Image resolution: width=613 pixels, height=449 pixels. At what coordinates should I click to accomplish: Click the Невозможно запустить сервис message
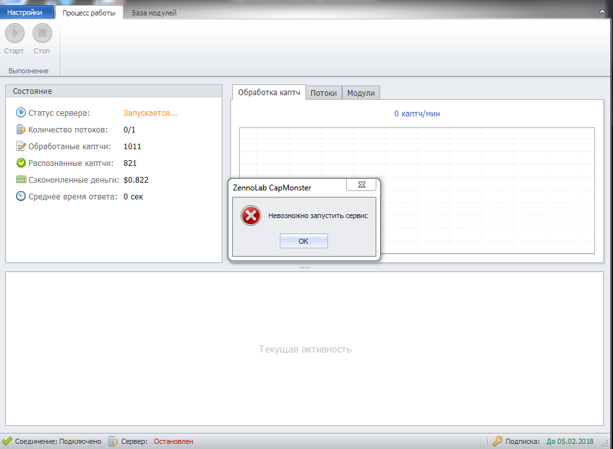click(318, 215)
